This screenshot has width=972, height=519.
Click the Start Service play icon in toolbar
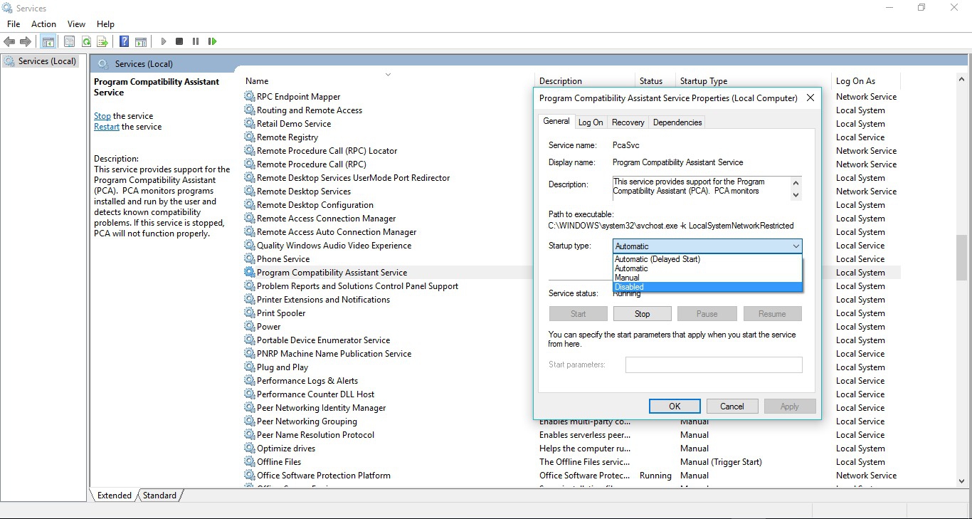[x=164, y=41]
